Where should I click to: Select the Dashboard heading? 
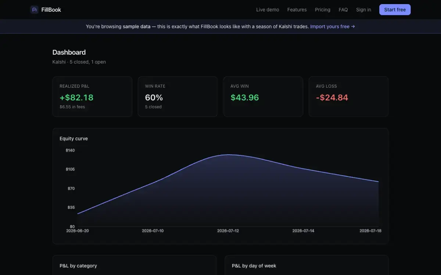(69, 52)
